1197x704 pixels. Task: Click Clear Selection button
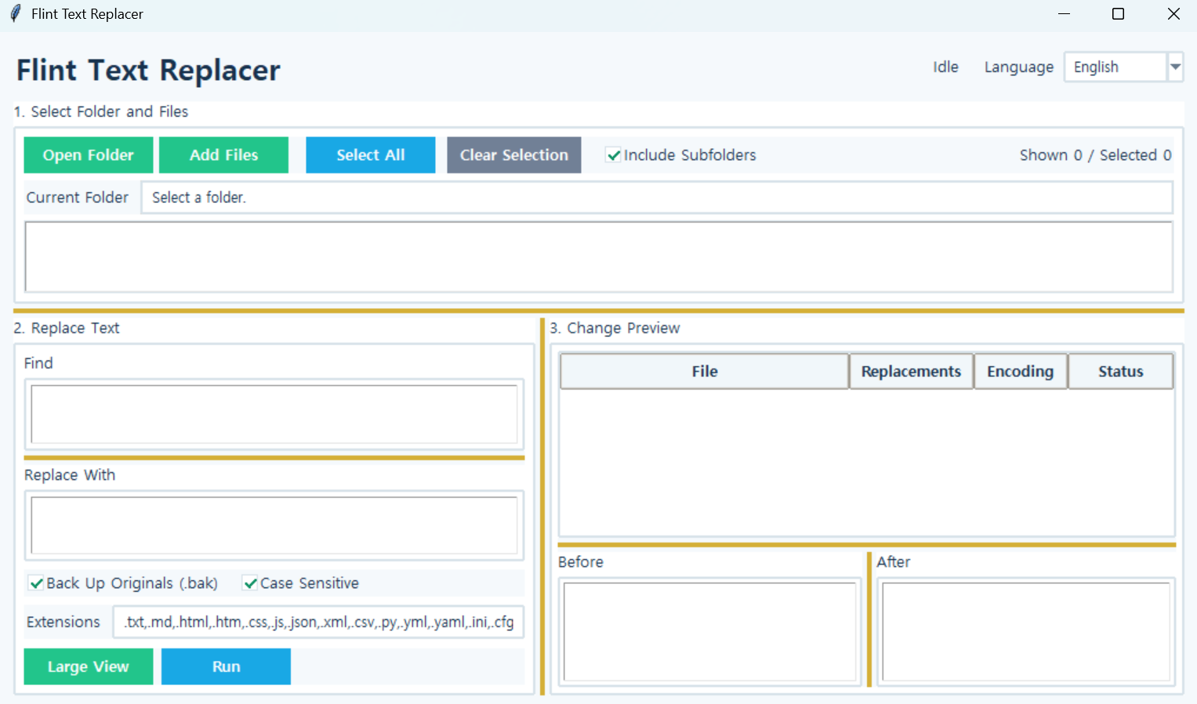pos(514,155)
